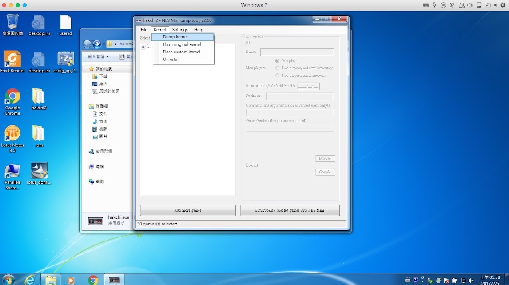Open Windows Media Player from the taskbar

click(71, 280)
